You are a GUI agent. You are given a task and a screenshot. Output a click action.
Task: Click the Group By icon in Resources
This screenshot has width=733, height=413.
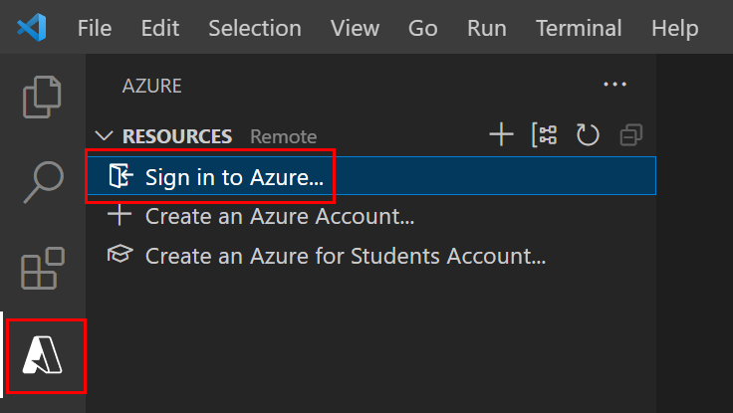545,135
